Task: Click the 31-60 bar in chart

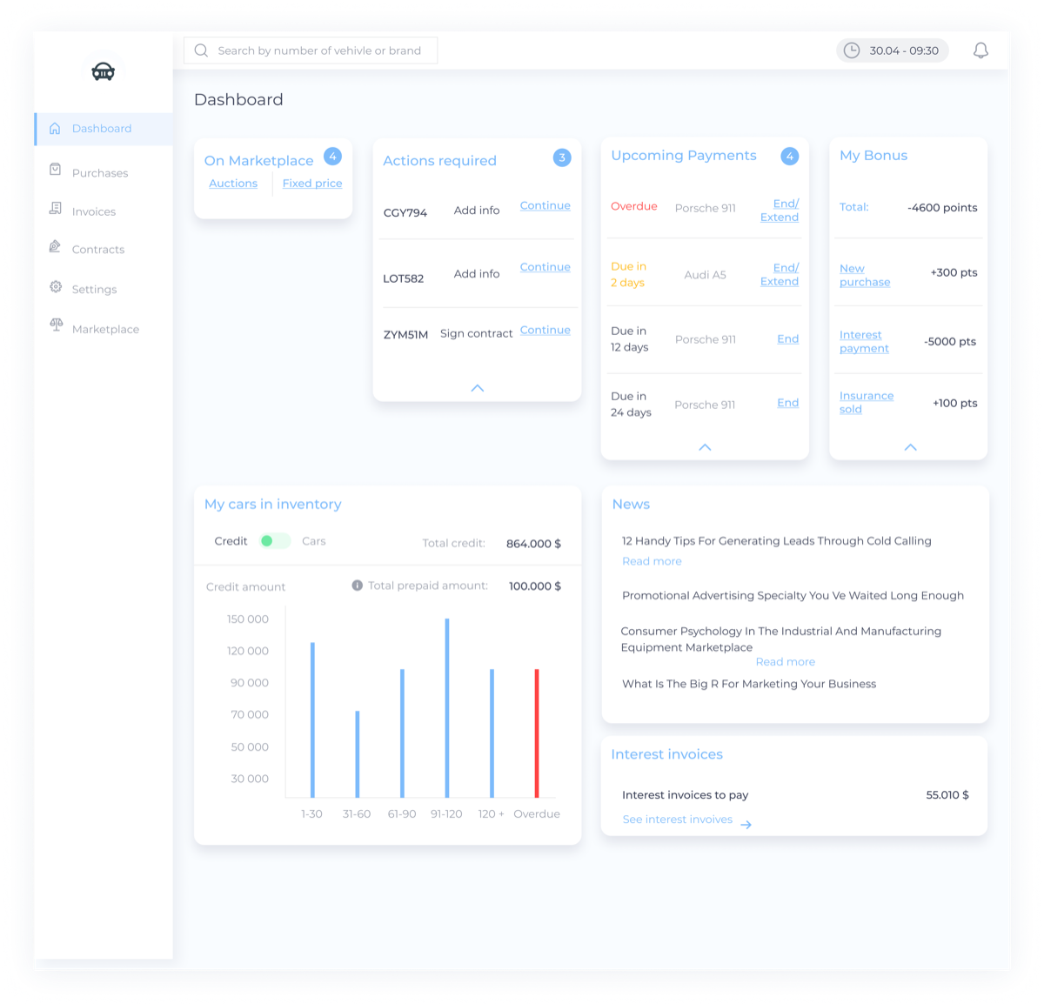Action: [357, 754]
